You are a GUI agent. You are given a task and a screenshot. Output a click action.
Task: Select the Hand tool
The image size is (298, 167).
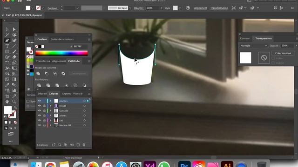(x=7, y=102)
